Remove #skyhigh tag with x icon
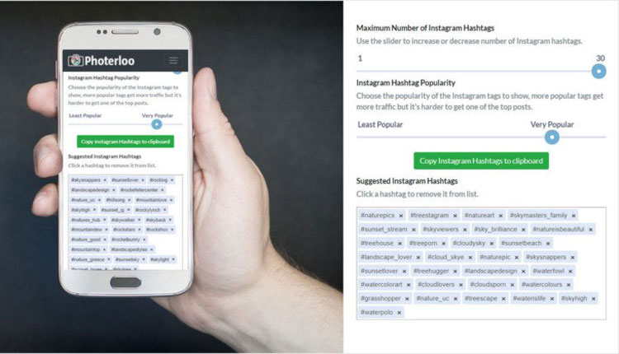Viewport: 619px width, 354px height. coord(593,299)
